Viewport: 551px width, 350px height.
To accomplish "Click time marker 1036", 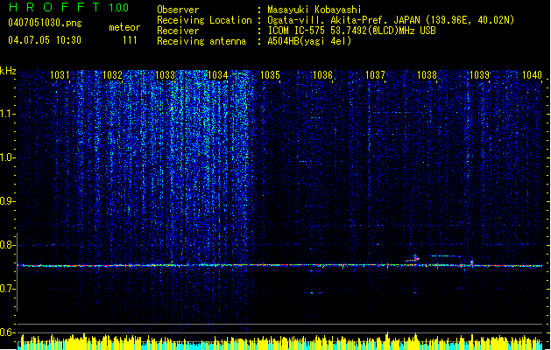I will click(322, 75).
